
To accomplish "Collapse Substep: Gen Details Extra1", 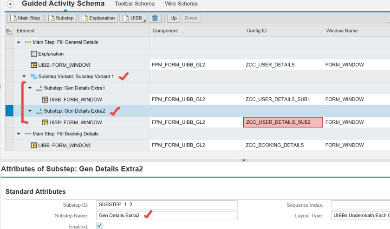I will (30, 88).
